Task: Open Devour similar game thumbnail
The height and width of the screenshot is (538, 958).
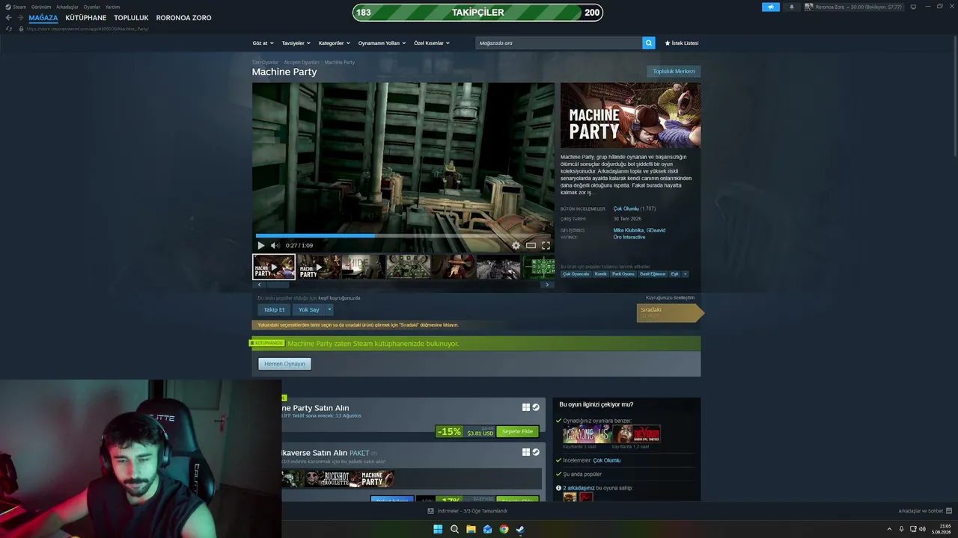Action: (636, 434)
